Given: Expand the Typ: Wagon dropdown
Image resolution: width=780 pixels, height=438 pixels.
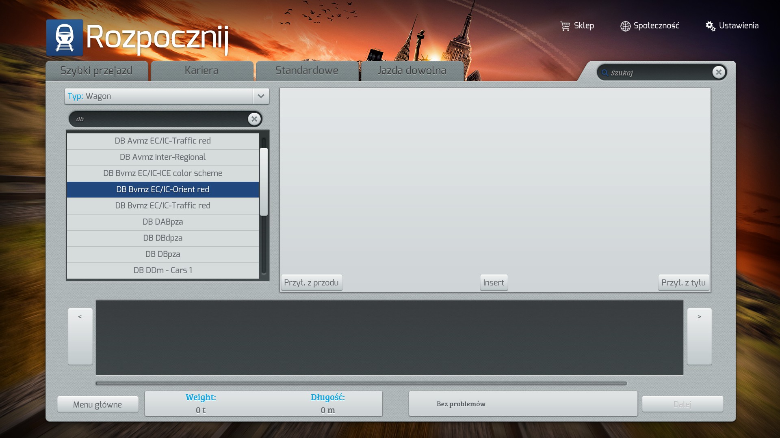Looking at the screenshot, I should (x=261, y=96).
